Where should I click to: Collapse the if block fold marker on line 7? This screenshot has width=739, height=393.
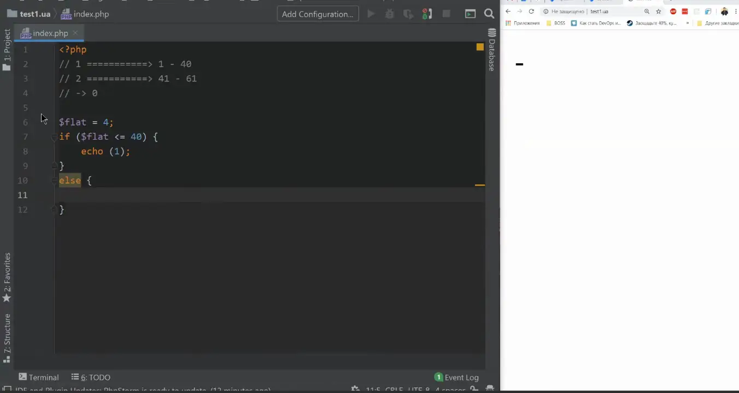pos(55,137)
